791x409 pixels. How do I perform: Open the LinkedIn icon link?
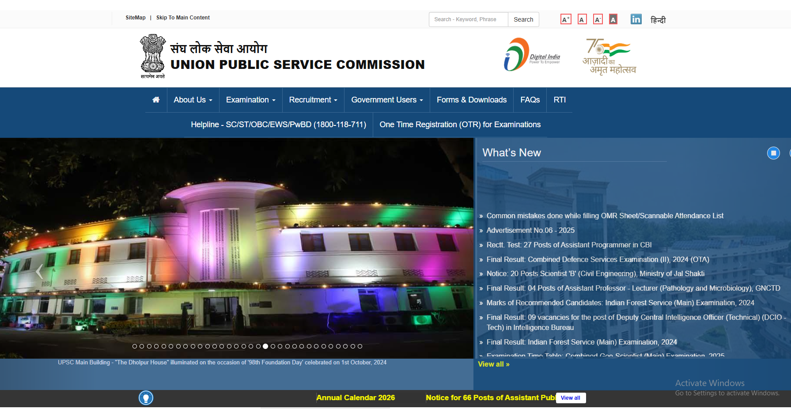[x=636, y=19]
